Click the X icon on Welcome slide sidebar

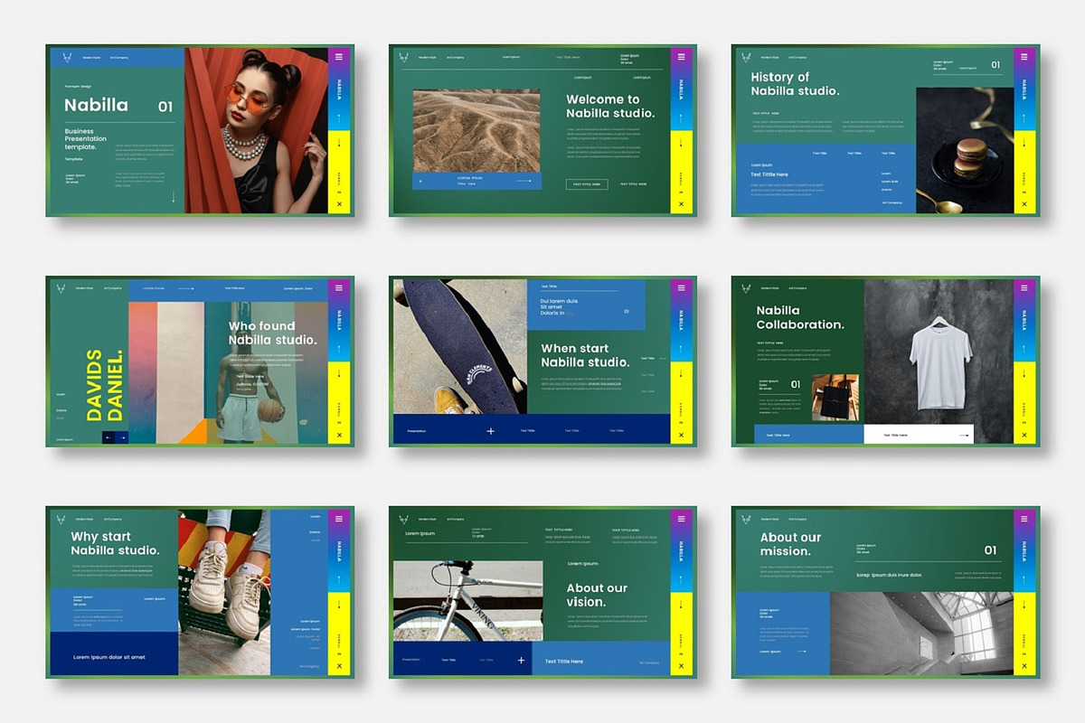point(682,204)
